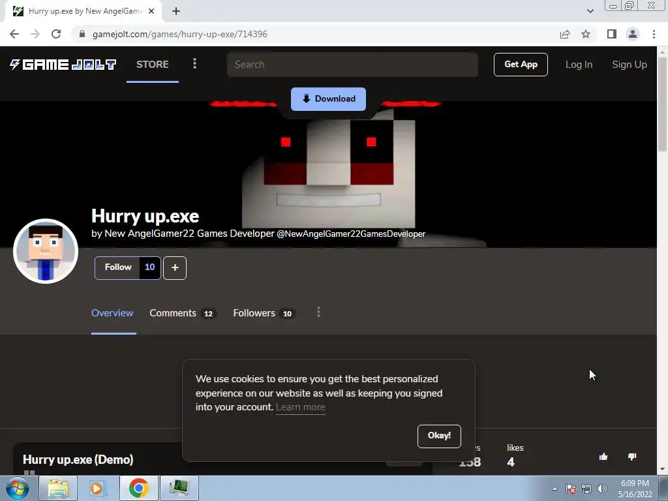This screenshot has height=501, width=668.
Task: Open the three-dot menu after Followers tab
Action: coord(318,312)
